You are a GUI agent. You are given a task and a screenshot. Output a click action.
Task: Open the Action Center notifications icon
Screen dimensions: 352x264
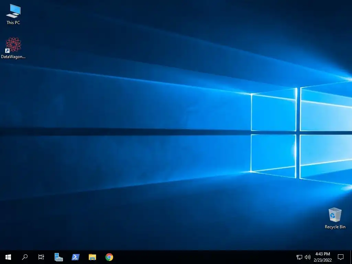341,257
